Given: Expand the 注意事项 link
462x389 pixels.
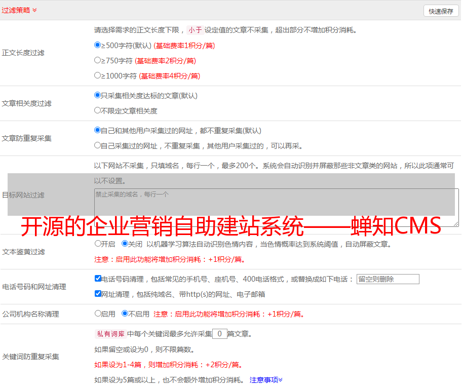Looking at the screenshot, I should [266, 380].
